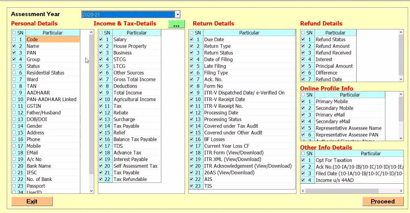
Task: Enable the Code checkbox in Personal Details
Action: click(x=14, y=40)
